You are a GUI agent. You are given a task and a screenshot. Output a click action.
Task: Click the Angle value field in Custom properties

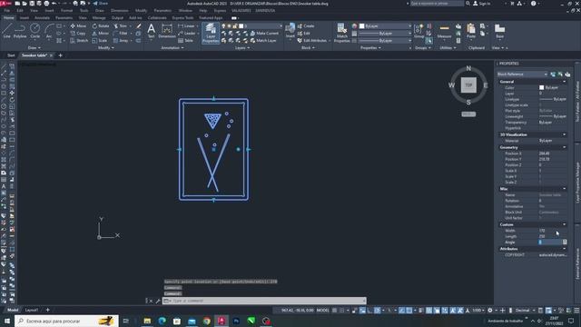pos(551,243)
